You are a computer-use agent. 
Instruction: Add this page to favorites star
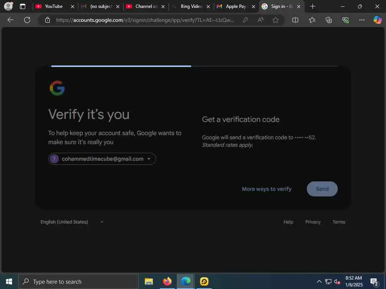(276, 20)
